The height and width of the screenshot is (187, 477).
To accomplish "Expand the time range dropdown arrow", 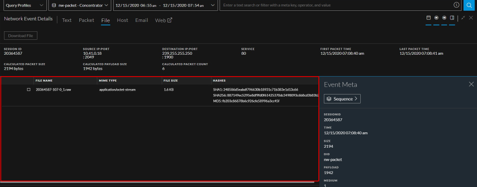I will point(213,5).
